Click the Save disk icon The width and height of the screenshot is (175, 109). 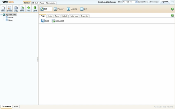click(43, 21)
